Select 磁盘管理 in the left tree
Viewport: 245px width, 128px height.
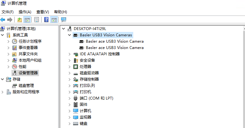coord(26,86)
